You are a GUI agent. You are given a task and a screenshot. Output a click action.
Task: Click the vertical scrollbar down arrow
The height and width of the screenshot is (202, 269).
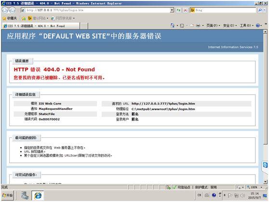click(x=266, y=182)
